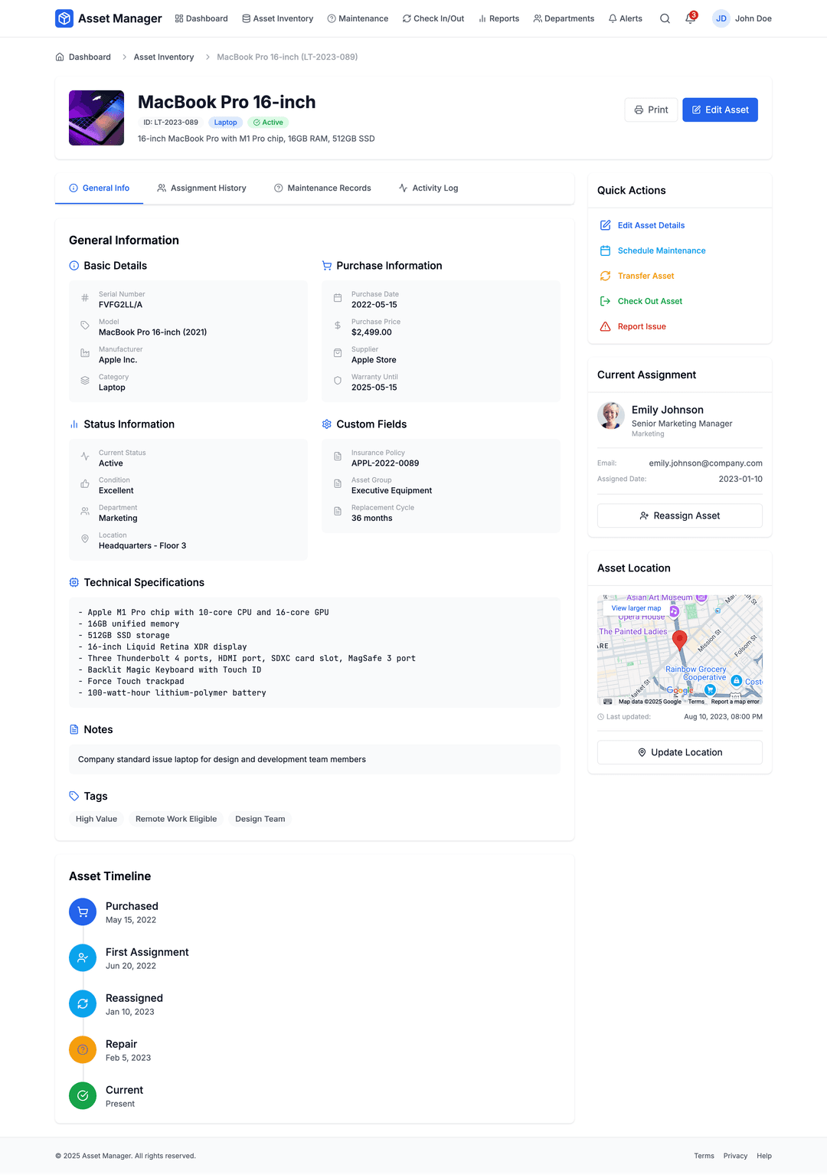Click the Edit Asset button
Viewport: 827px width, 1175px height.
pos(720,110)
